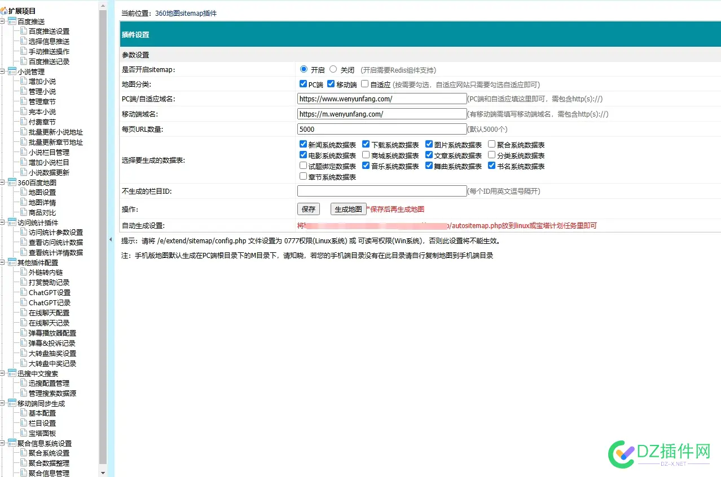This screenshot has height=477, width=721.
Task: Click page icon beside 聚合系统设置
Action: coord(24,453)
